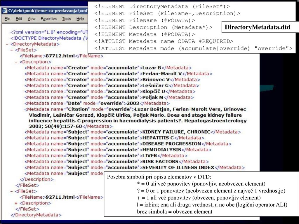Image resolution: width=299 pixels, height=224 pixels.
Task: Select the file name 87712.html
Action: [60, 56]
